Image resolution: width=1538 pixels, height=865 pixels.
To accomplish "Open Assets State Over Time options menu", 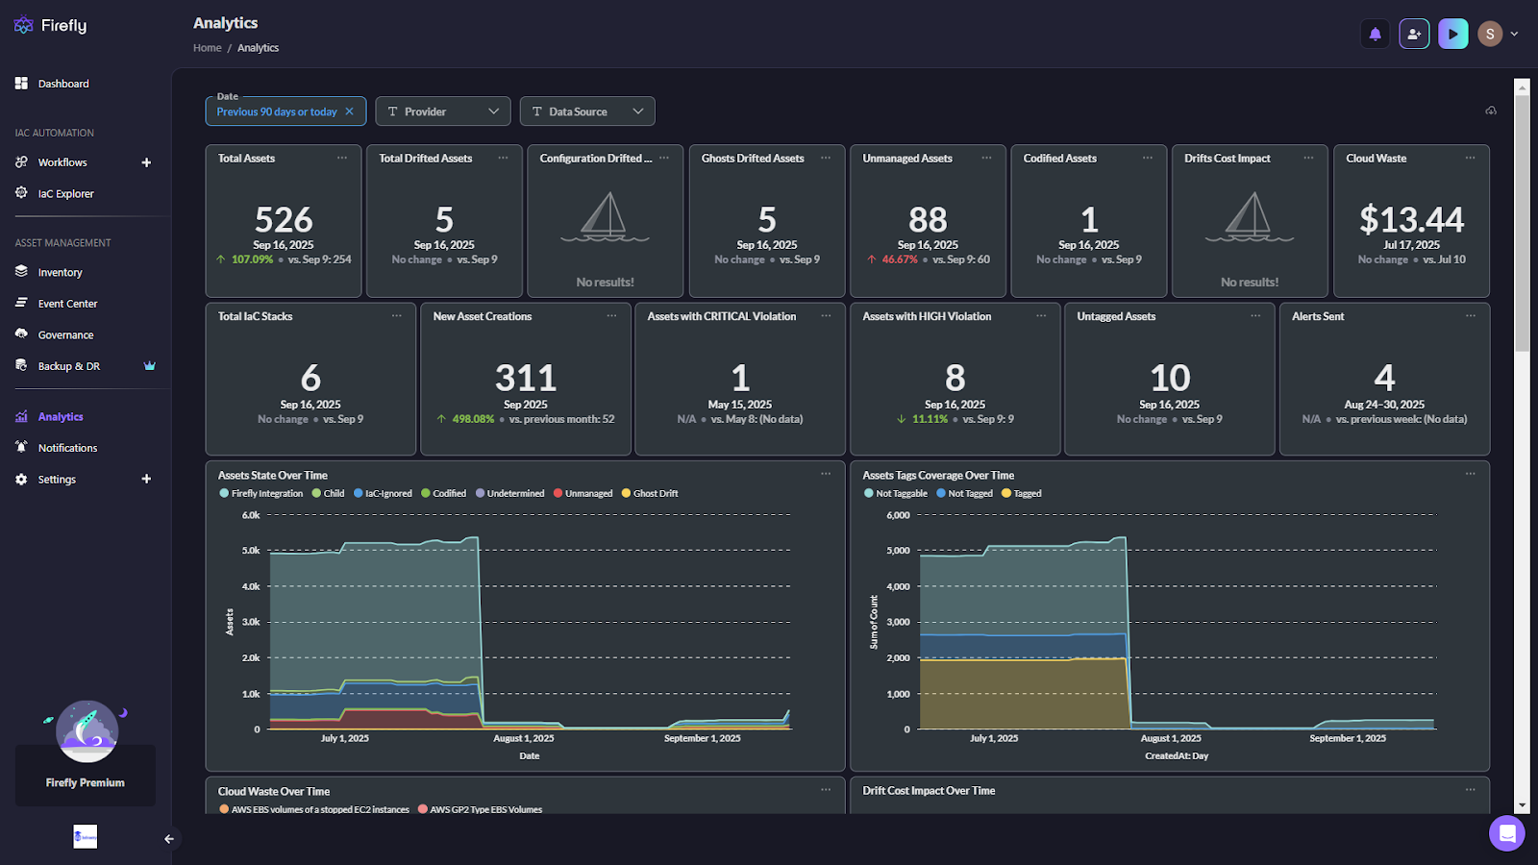I will click(826, 473).
